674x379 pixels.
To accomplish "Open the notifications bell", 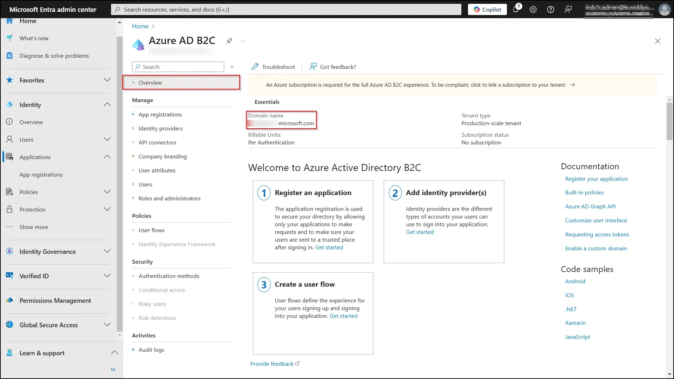I will (x=516, y=9).
